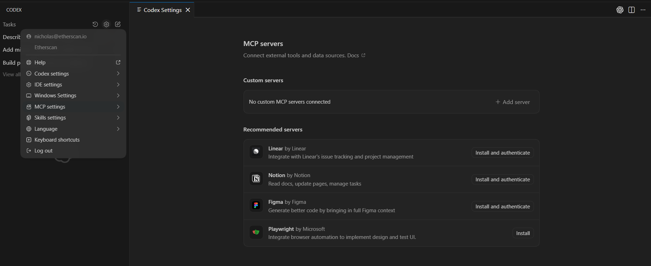
Task: Click the IDE settings gear icon
Action: [x=29, y=85]
